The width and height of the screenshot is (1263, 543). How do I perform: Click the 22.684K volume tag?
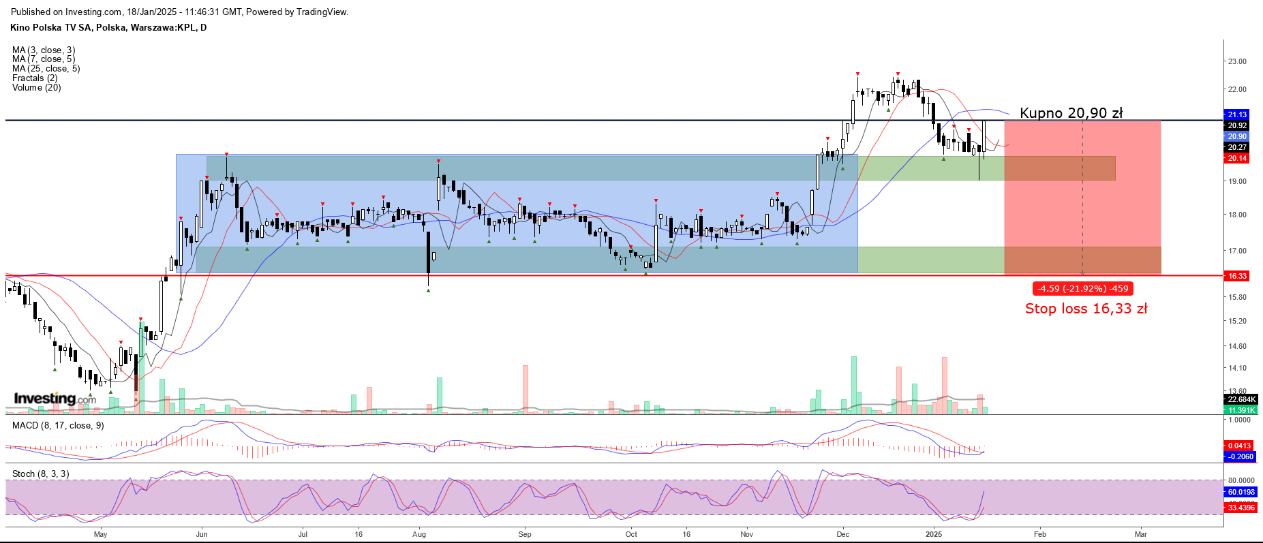[x=1241, y=399]
